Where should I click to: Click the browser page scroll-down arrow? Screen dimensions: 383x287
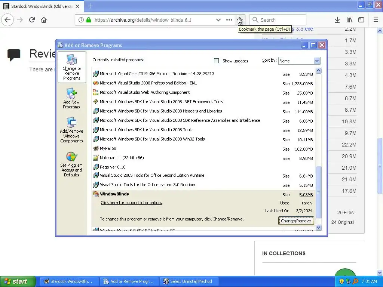click(x=380, y=272)
